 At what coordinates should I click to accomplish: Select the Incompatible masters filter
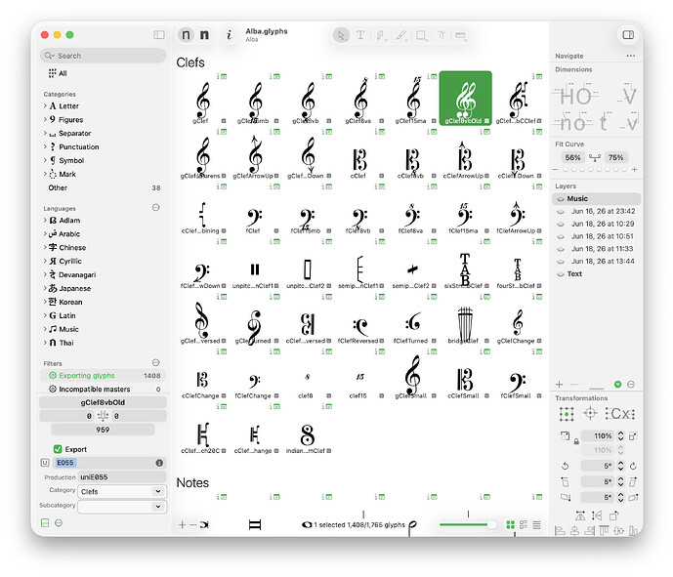click(x=105, y=390)
